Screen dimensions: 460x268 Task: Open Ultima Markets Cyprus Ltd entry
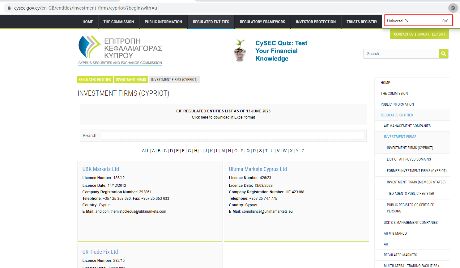tap(258, 169)
